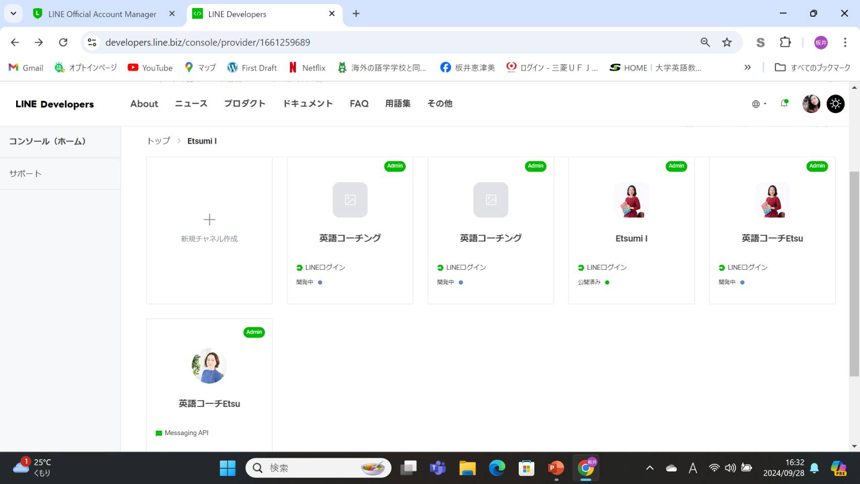Open the user profile avatar in header
Viewport: 860px width, 484px height.
pos(811,104)
